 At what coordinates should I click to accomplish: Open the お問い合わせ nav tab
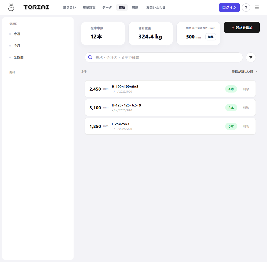156,8
